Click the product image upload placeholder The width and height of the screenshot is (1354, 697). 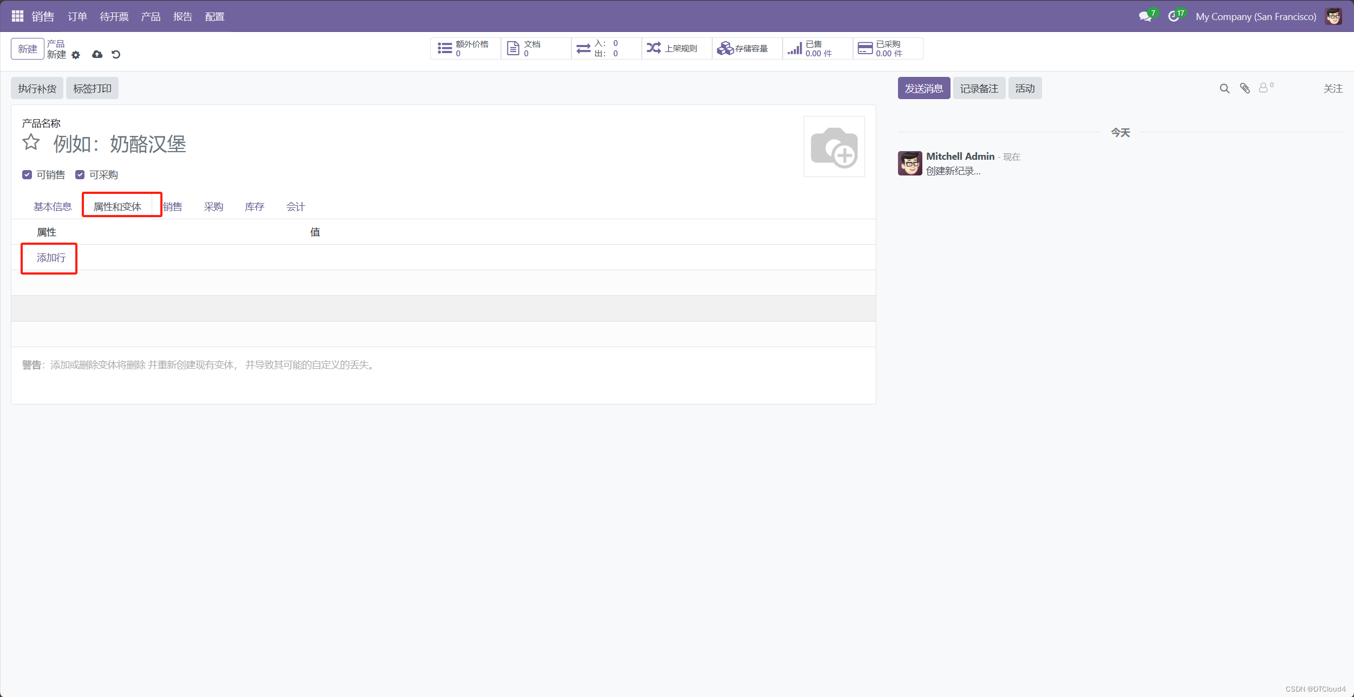[834, 146]
